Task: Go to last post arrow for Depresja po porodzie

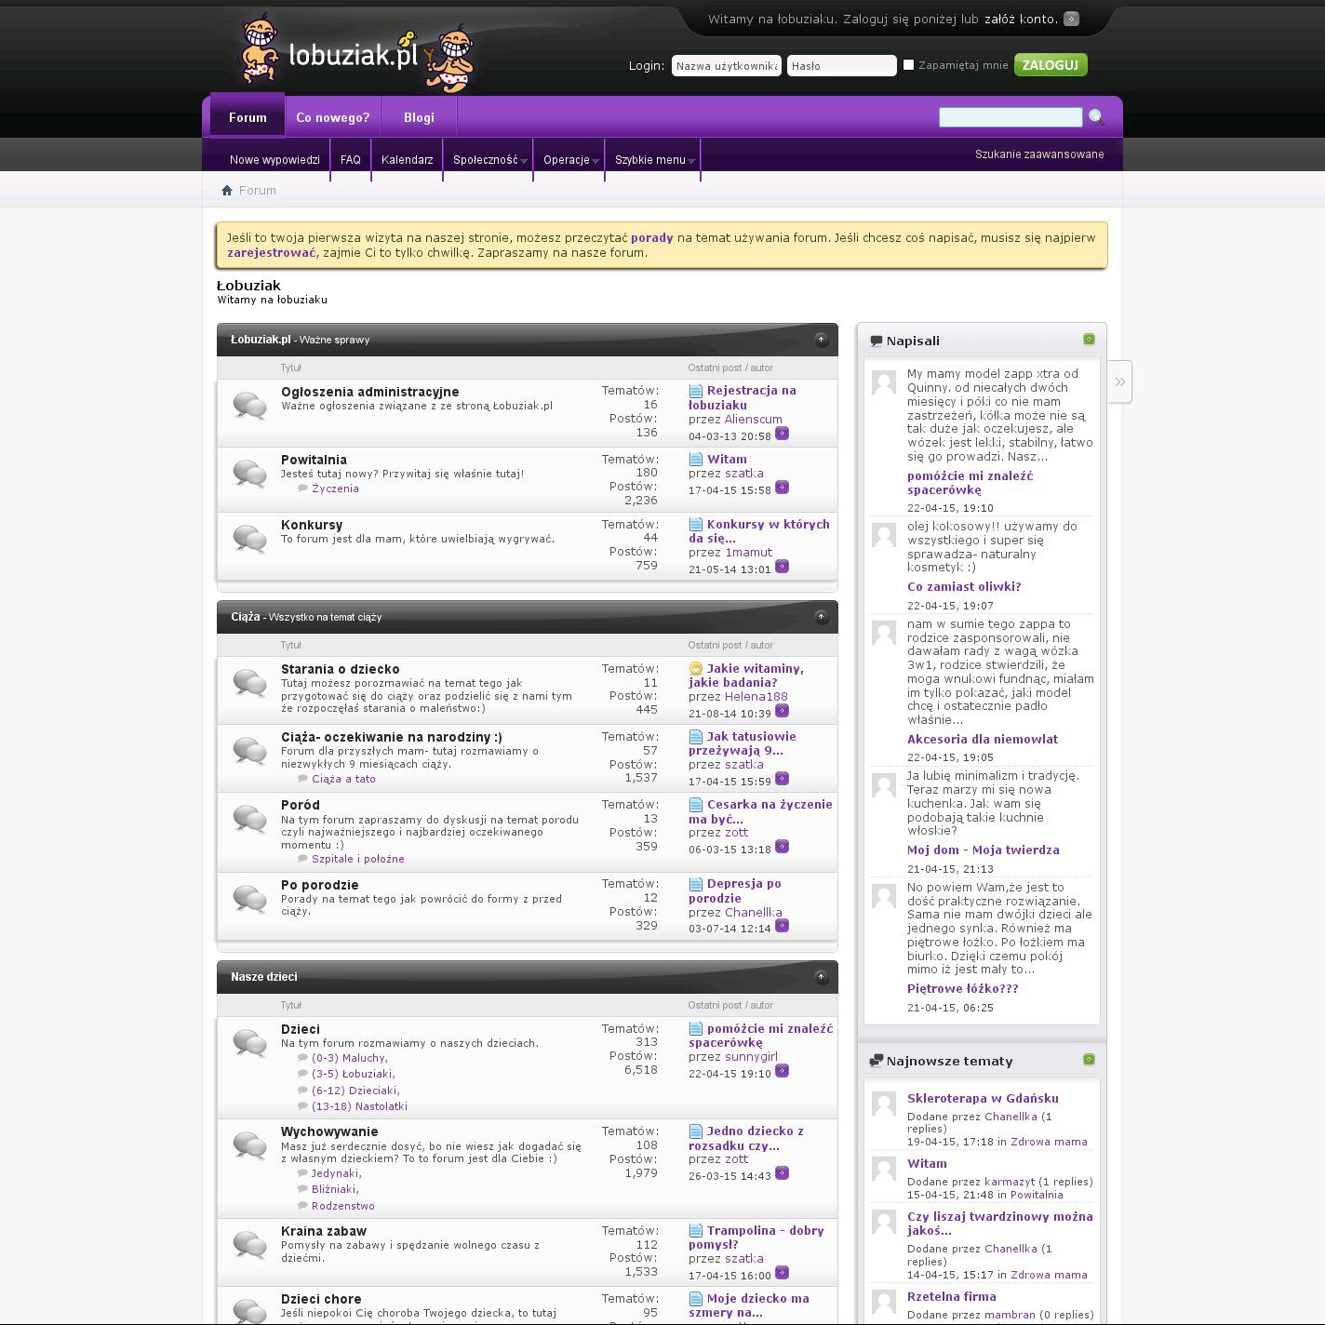Action: coord(783,926)
